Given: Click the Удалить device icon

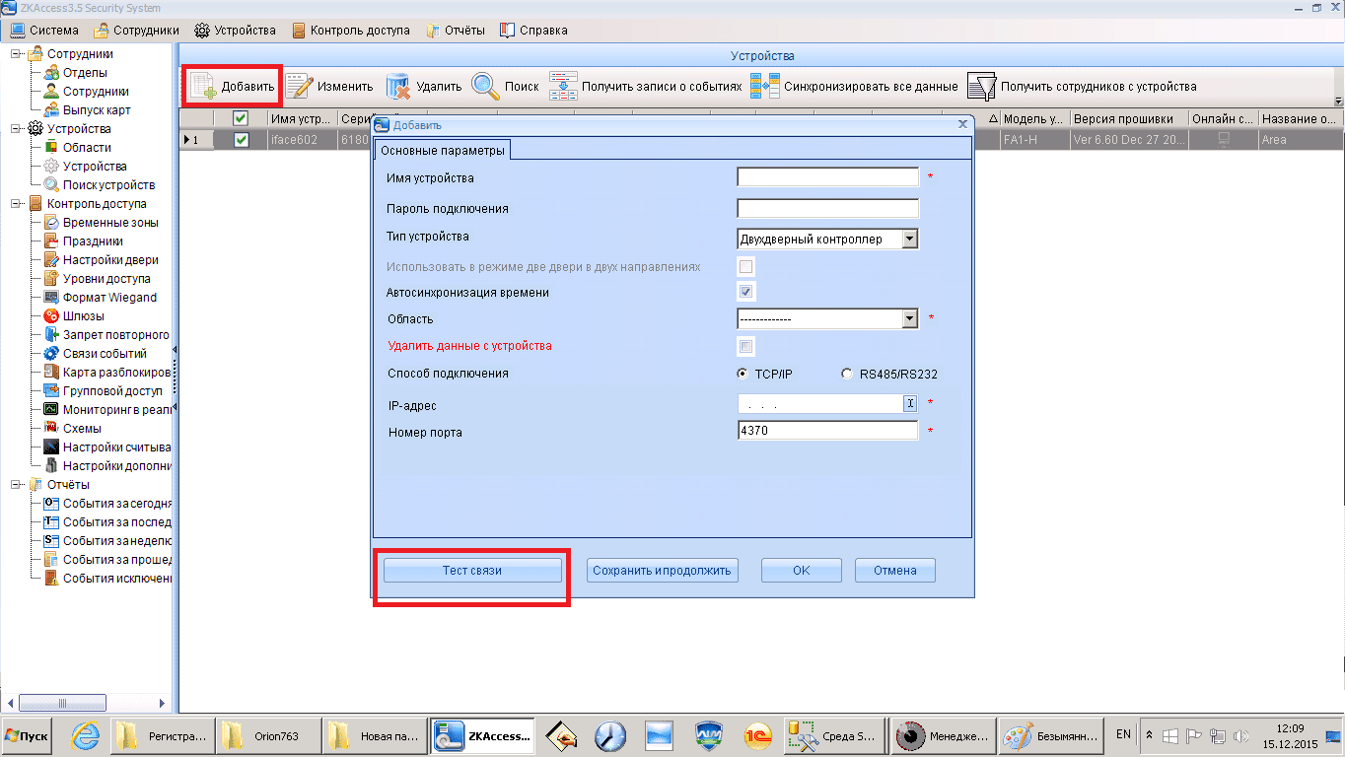Looking at the screenshot, I should coord(398,87).
